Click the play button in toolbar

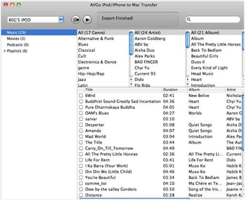[87, 20]
